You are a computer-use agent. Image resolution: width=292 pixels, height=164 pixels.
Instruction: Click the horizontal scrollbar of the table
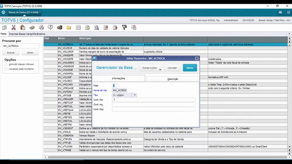click(x=168, y=157)
